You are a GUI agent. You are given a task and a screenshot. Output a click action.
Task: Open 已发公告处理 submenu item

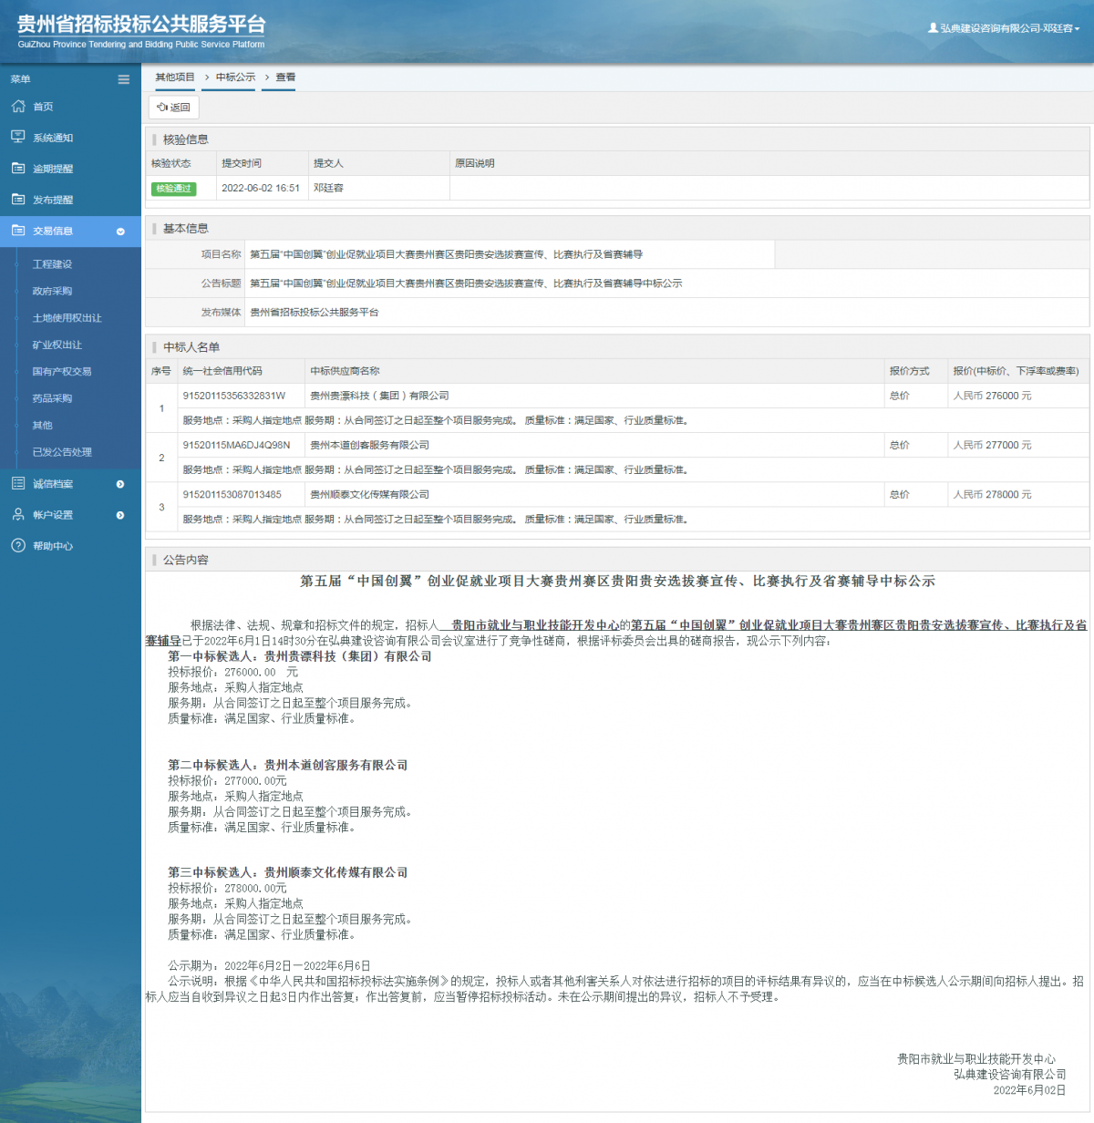pos(62,452)
